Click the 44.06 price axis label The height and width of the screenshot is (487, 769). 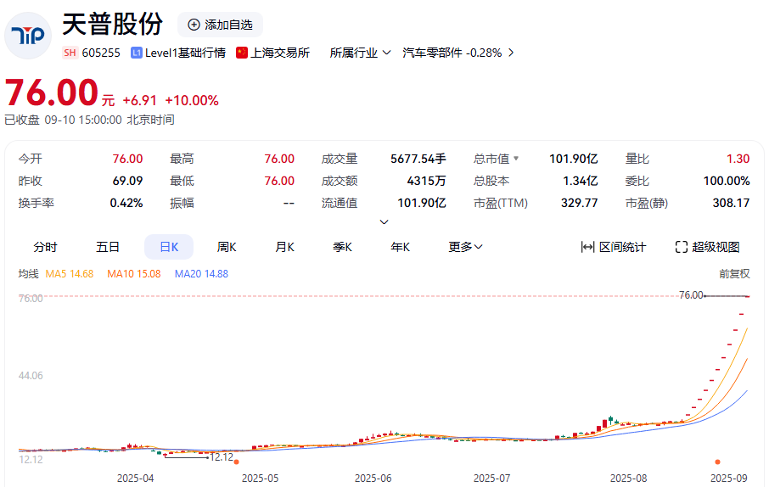pos(31,376)
